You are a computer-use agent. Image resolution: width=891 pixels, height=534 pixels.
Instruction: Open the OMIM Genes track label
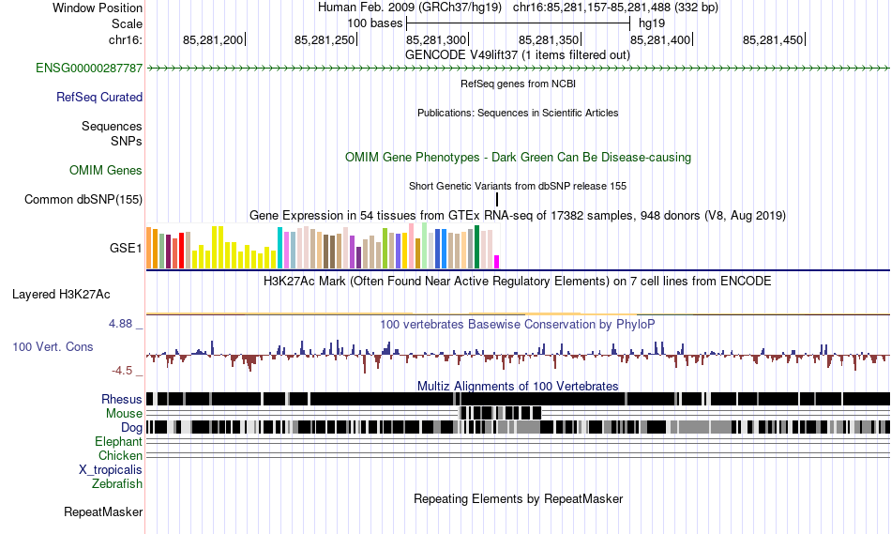click(106, 170)
